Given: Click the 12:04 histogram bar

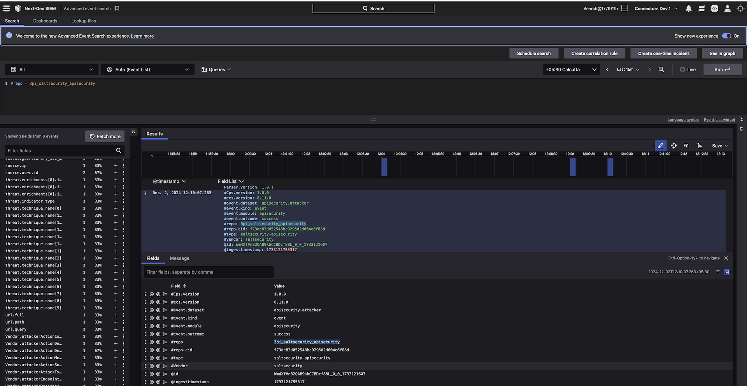Looking at the screenshot, I should [384, 167].
